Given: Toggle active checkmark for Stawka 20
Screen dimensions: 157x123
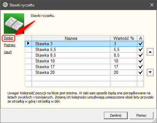Looking at the screenshot, I should (x=140, y=72).
